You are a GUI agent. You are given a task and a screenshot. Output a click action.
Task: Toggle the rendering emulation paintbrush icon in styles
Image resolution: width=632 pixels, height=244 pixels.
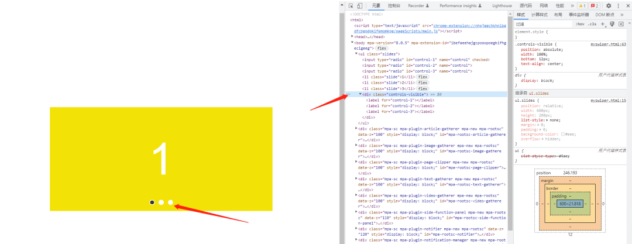612,24
